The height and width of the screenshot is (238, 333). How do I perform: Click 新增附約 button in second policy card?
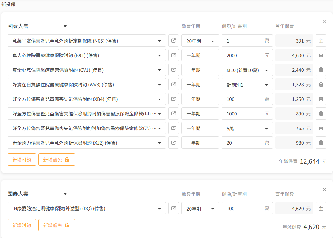click(22, 225)
